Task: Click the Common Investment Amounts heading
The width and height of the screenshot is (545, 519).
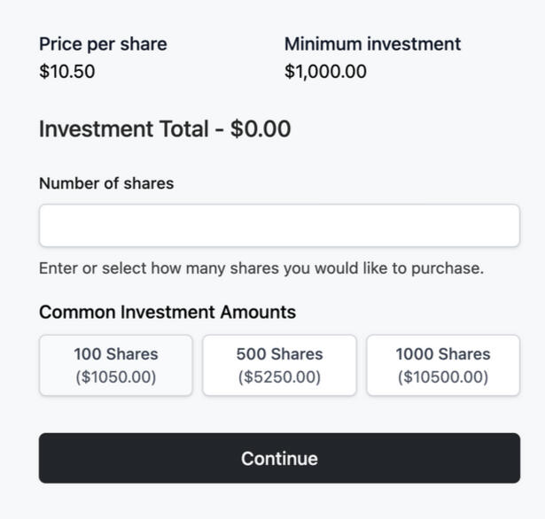Action: pyautogui.click(x=167, y=313)
